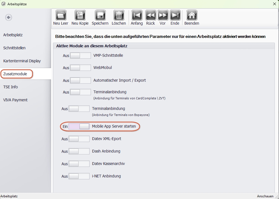
Task: Enable the VMP-Schnittstelle toggle
Action: pyautogui.click(x=80, y=55)
